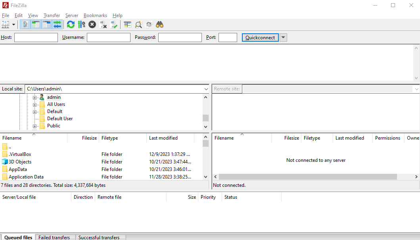Image resolution: width=420 pixels, height=240 pixels.
Task: Open the Local site path dropdown
Action: click(x=206, y=89)
